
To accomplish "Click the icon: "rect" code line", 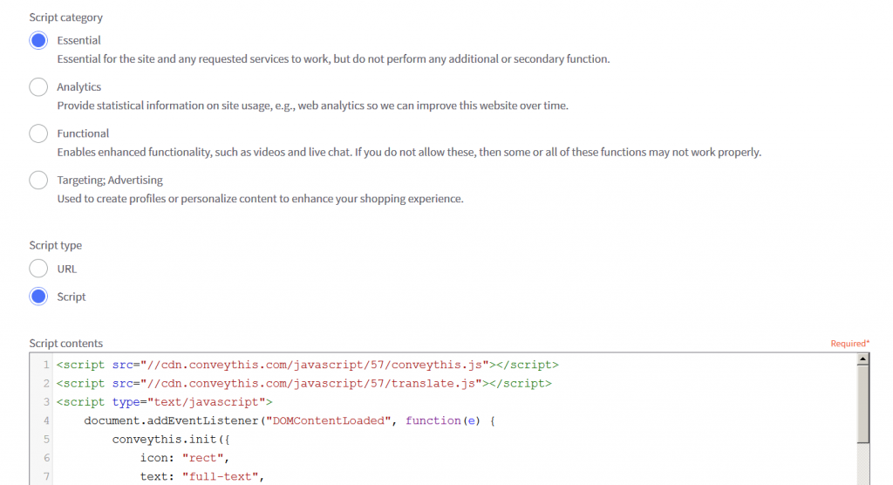I will pos(185,458).
